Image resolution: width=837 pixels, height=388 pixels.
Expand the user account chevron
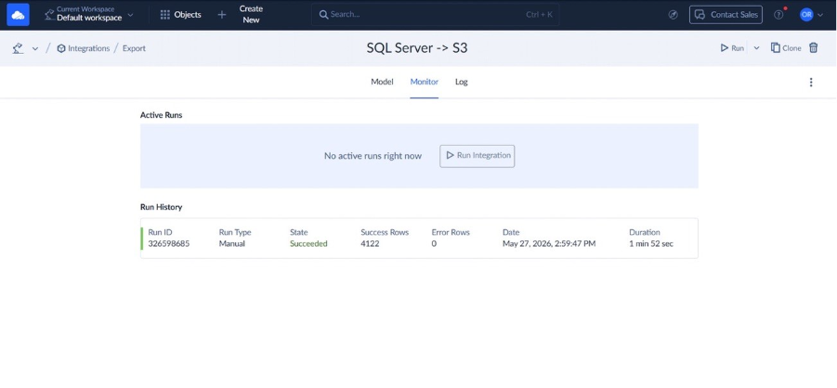pyautogui.click(x=820, y=15)
